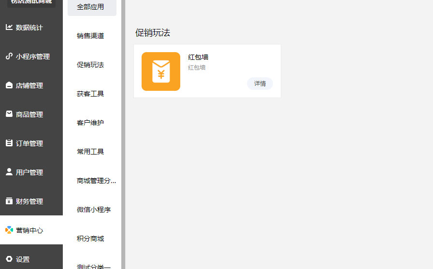Click the 商品管理 bag icon
433x269 pixels.
pos(9,114)
